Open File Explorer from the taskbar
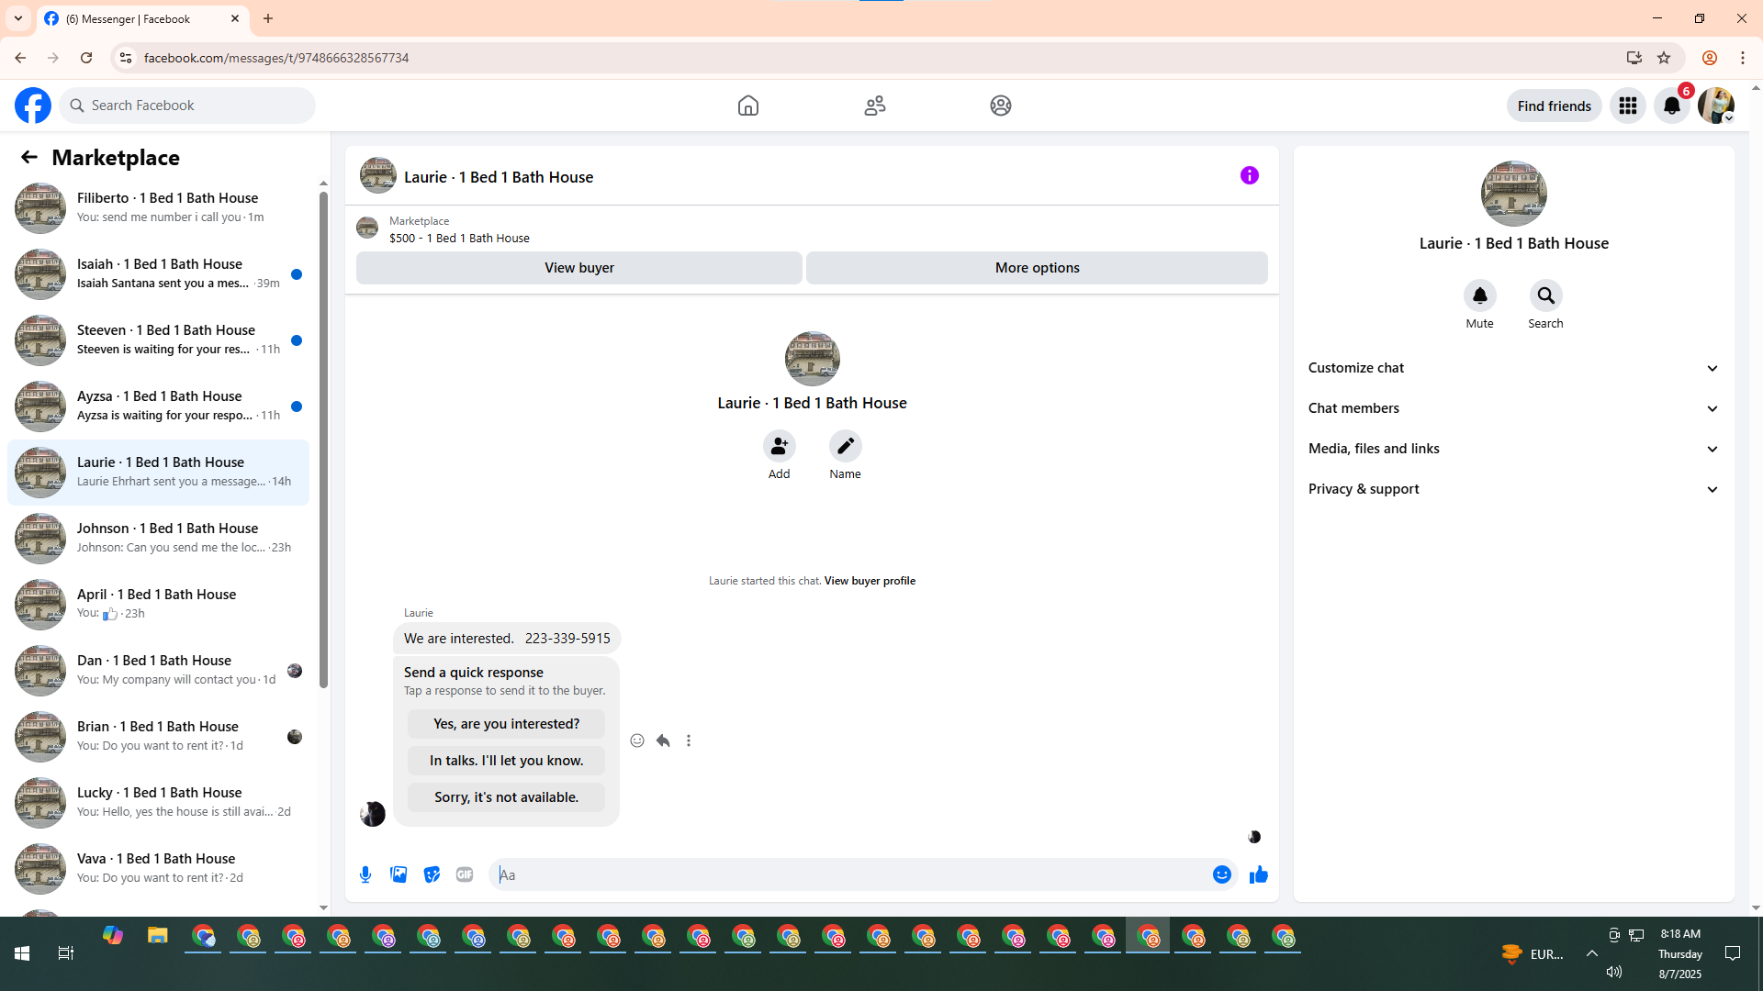 coord(158,936)
